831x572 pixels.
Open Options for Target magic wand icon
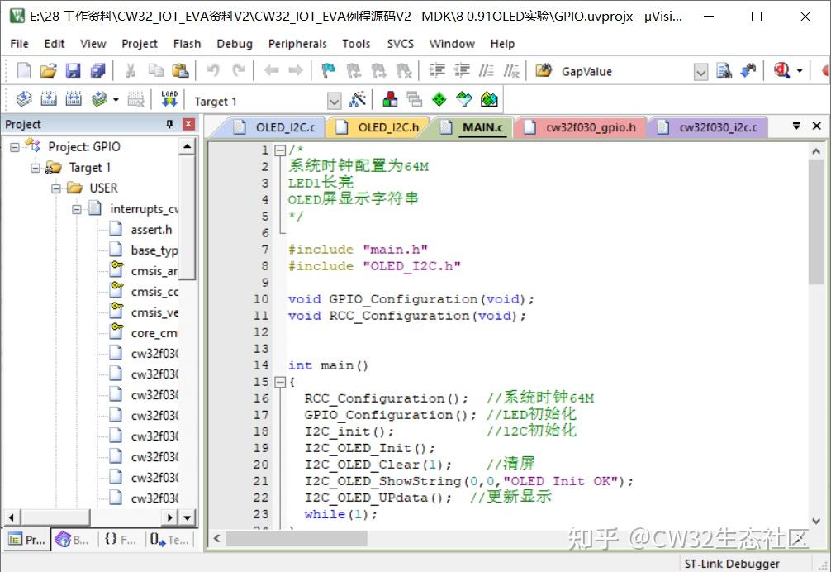(x=357, y=99)
